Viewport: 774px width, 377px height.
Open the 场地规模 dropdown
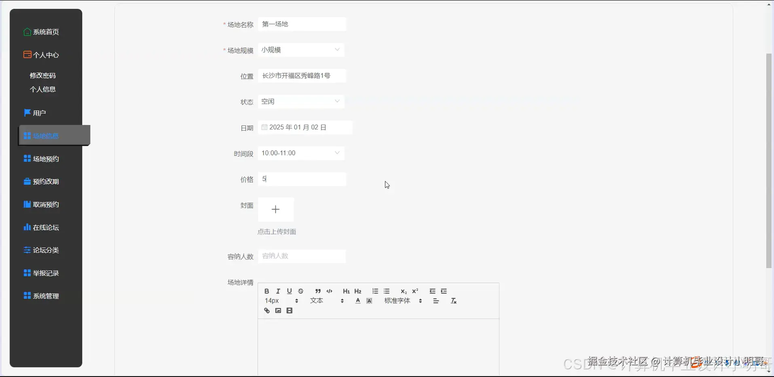click(x=301, y=49)
